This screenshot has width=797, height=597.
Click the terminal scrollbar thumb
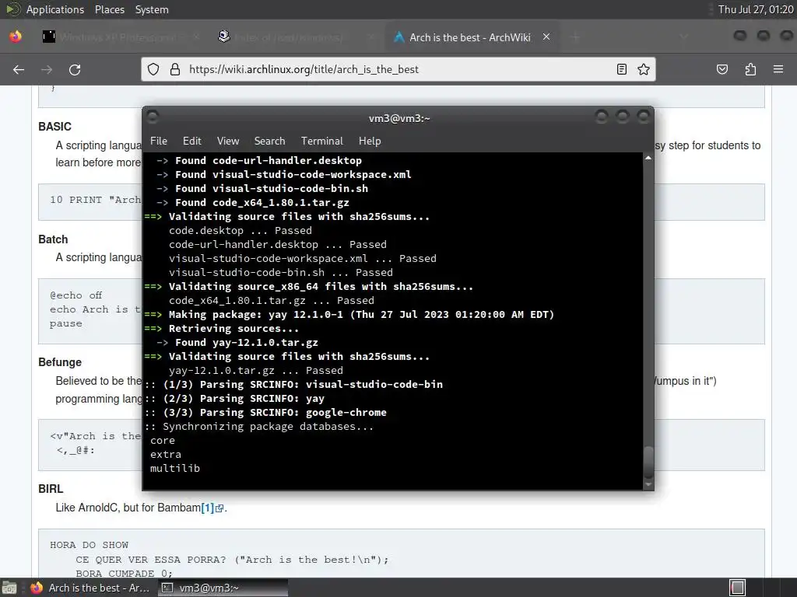pyautogui.click(x=648, y=462)
